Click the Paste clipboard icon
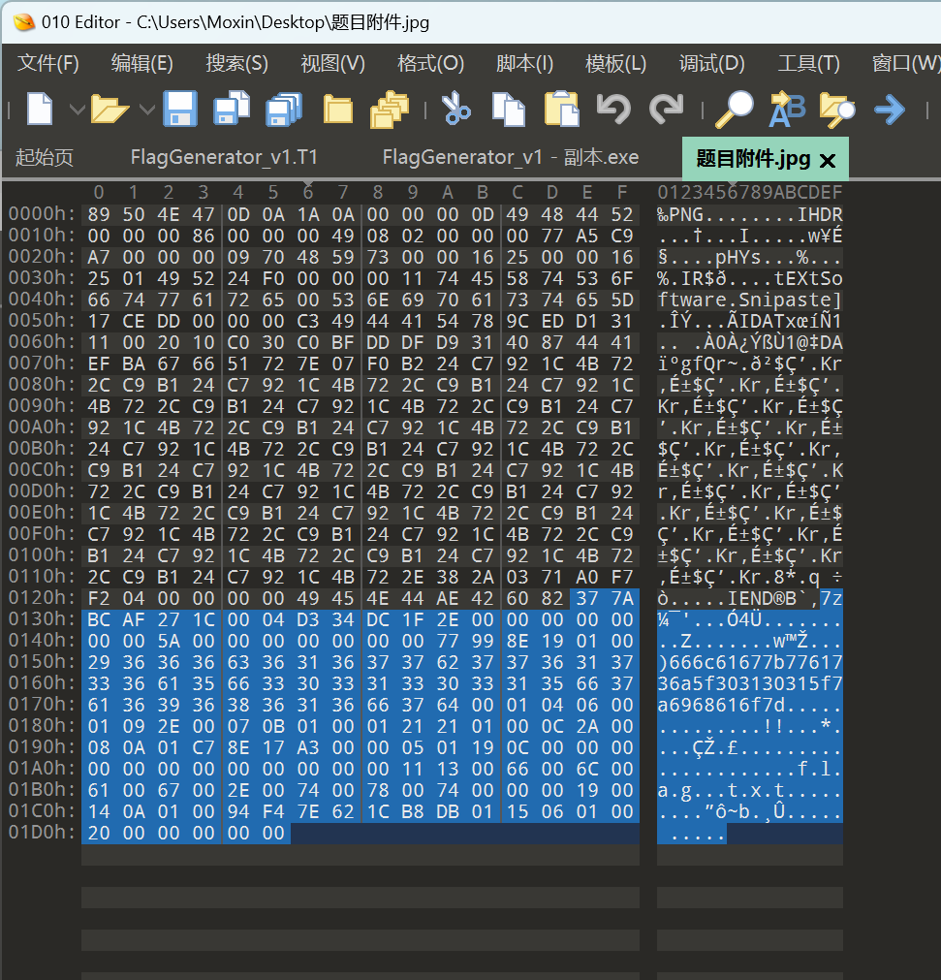 561,109
